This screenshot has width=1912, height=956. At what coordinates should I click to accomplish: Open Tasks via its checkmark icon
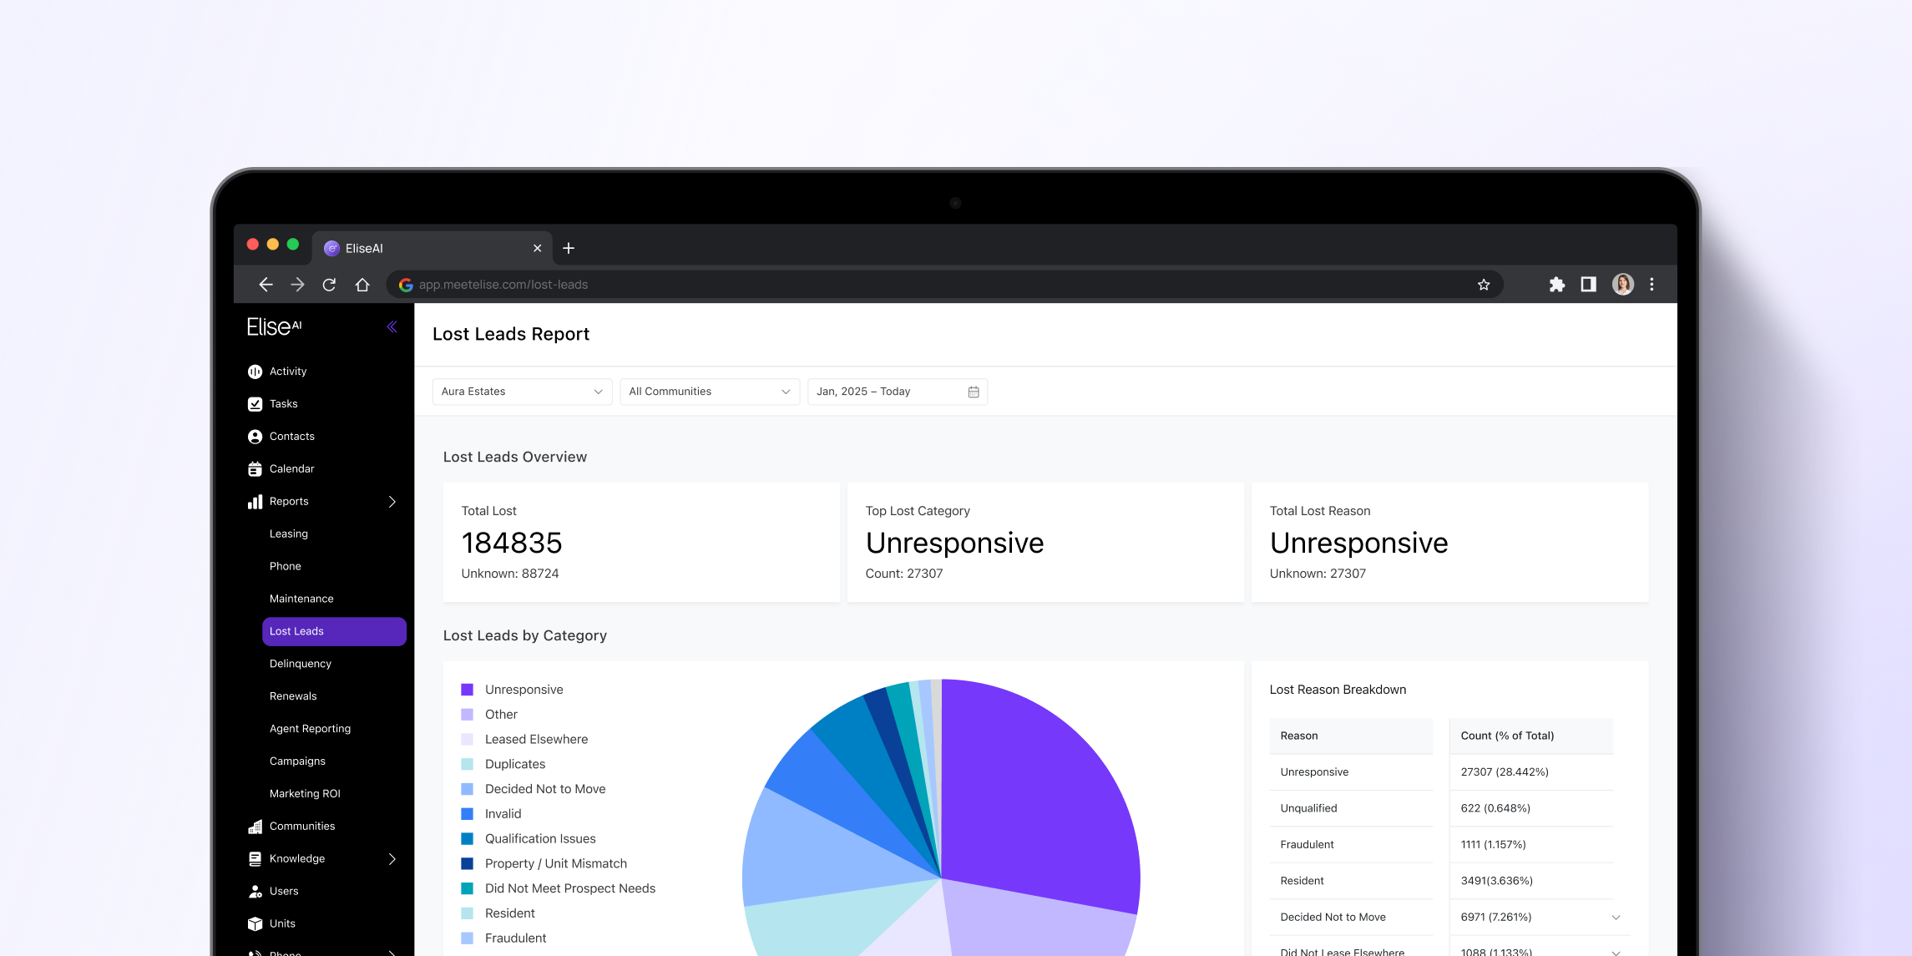coord(255,404)
